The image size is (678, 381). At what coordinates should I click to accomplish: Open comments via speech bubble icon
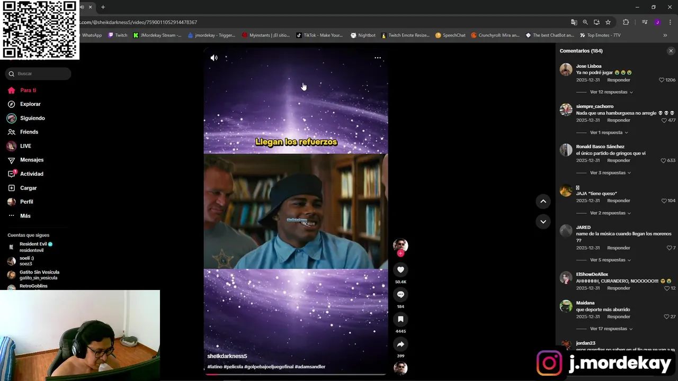click(x=400, y=295)
